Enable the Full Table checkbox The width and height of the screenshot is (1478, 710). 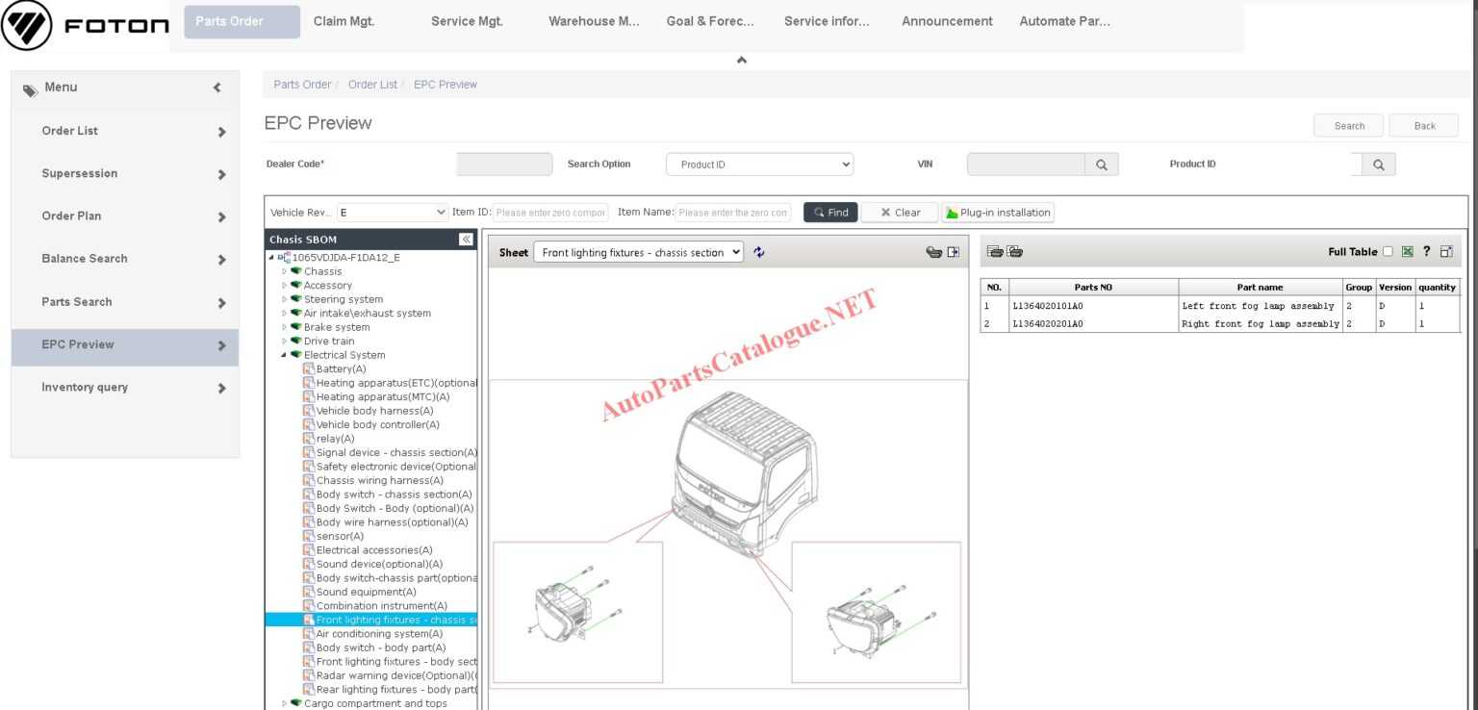coord(1388,250)
